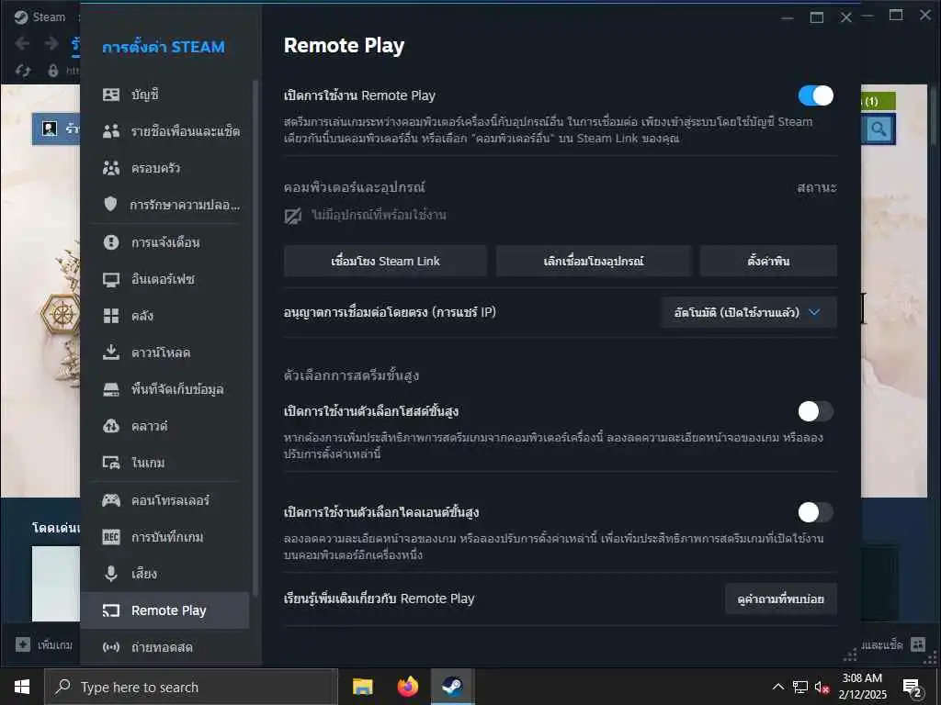Open the taskbar volume icon
Image resolution: width=941 pixels, height=705 pixels.
822,687
